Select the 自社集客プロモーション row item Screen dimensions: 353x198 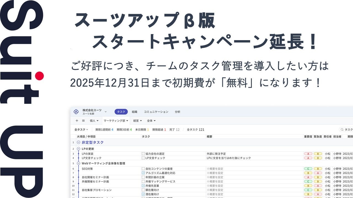click(x=97, y=190)
